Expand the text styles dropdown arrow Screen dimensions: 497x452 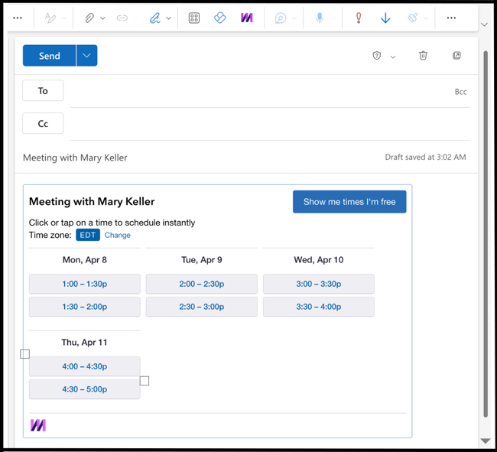(x=63, y=18)
